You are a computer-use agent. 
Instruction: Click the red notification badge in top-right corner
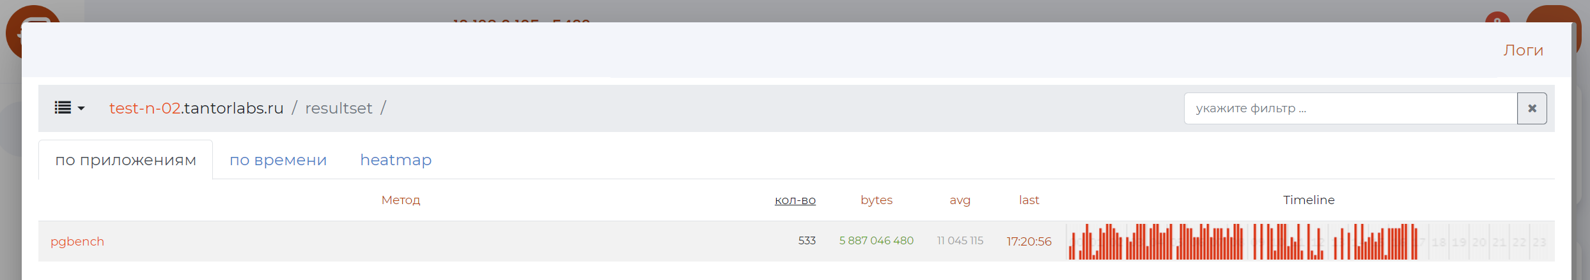click(1497, 18)
